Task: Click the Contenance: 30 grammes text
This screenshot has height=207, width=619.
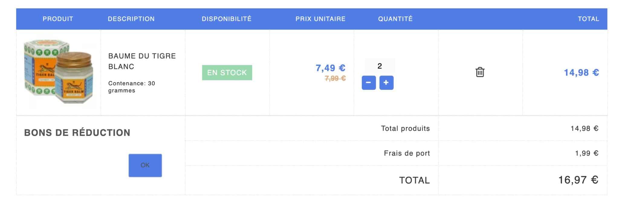Action: [x=131, y=87]
